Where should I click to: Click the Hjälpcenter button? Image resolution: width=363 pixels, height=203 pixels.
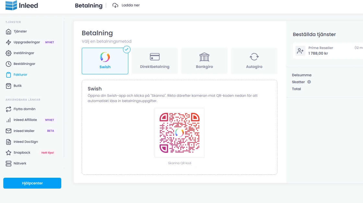(32, 183)
